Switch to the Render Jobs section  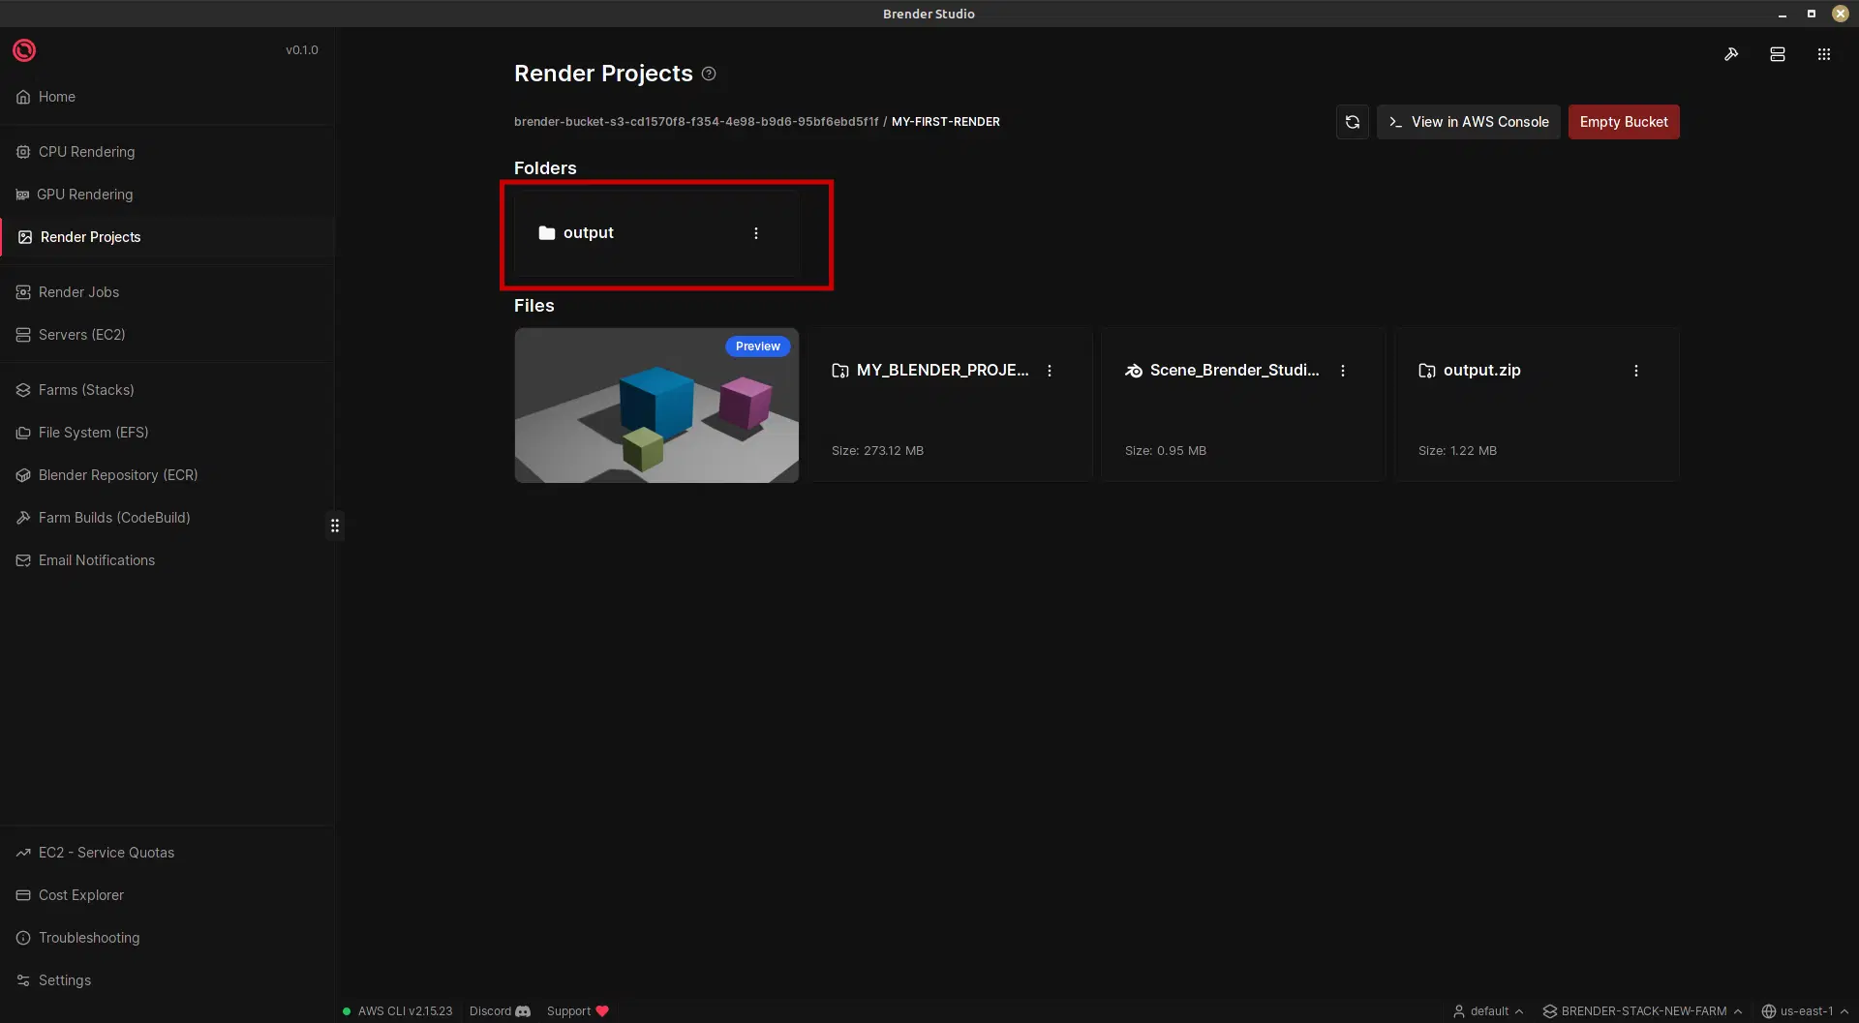point(78,291)
